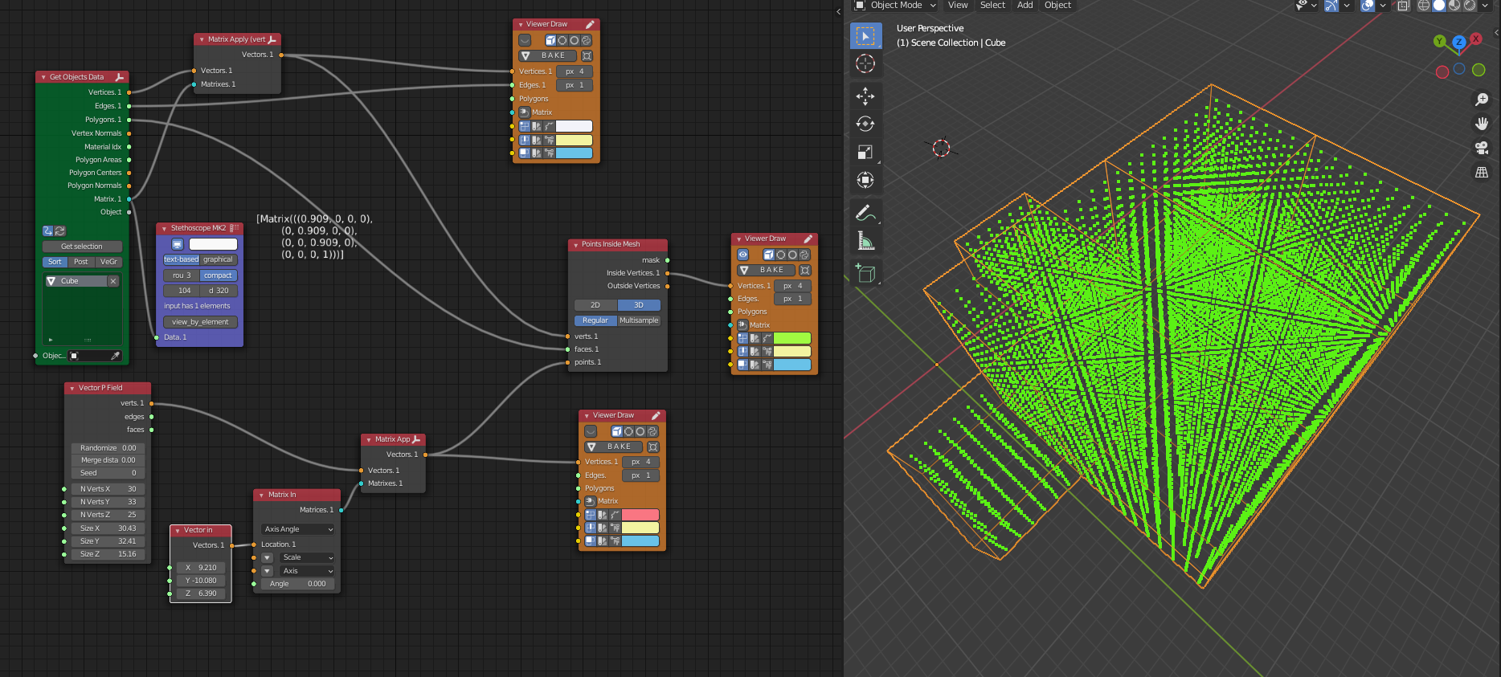The width and height of the screenshot is (1501, 677).
Task: Pick the Measure ruler tool
Action: [865, 240]
